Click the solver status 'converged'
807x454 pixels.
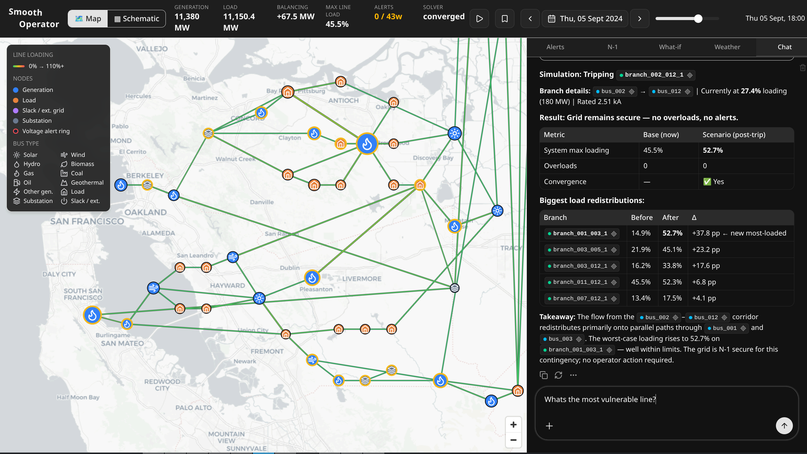click(443, 17)
